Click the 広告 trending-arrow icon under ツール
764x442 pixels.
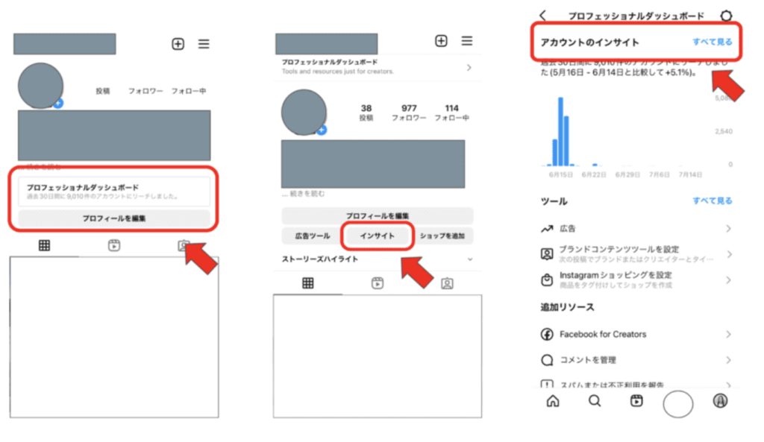pos(547,228)
